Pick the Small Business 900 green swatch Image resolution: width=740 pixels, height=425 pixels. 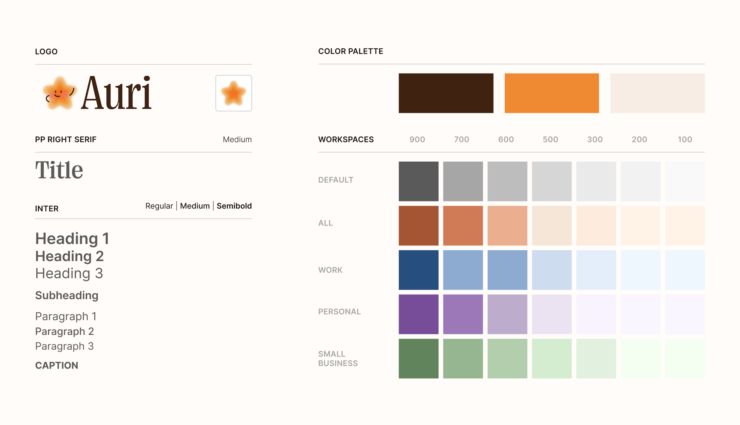click(418, 358)
